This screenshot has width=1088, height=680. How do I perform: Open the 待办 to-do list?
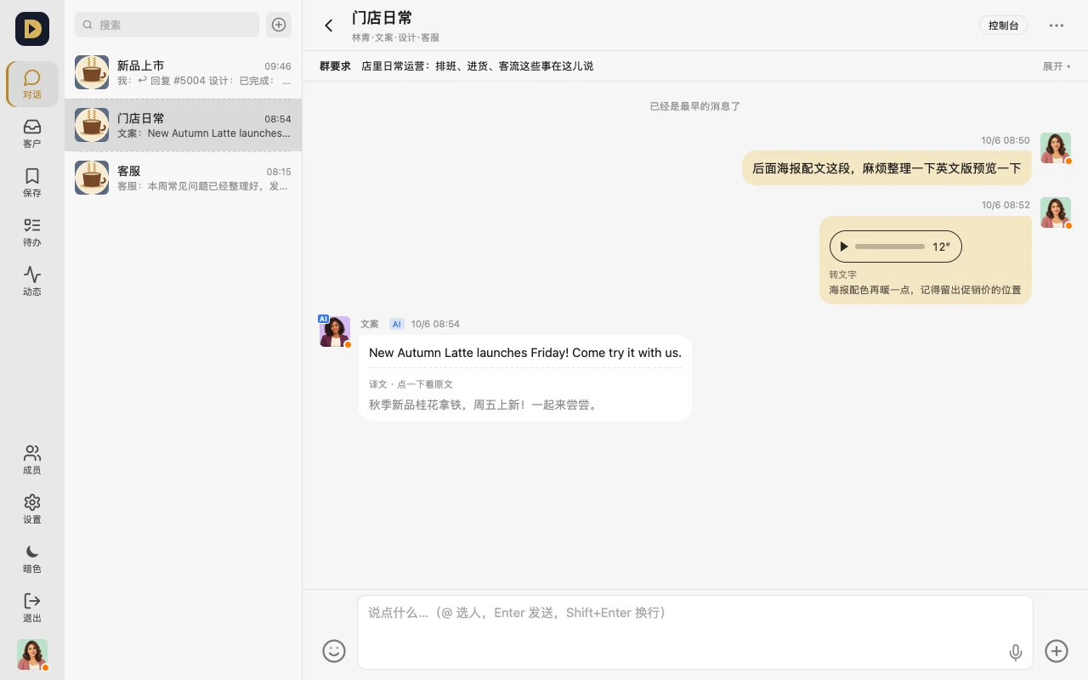(x=32, y=233)
